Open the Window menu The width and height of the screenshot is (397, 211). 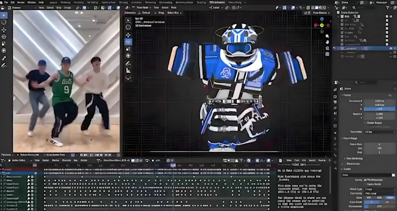pos(32,2)
